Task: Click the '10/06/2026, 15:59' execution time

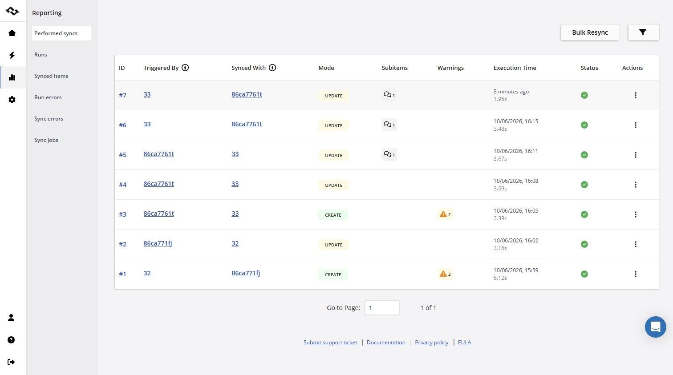Action: [516, 270]
